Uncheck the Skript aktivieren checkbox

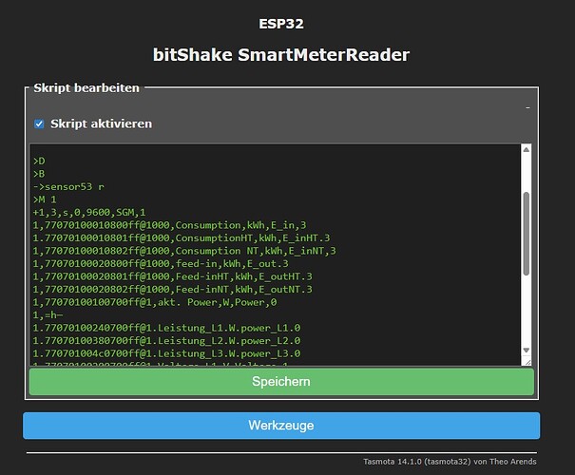coord(39,123)
